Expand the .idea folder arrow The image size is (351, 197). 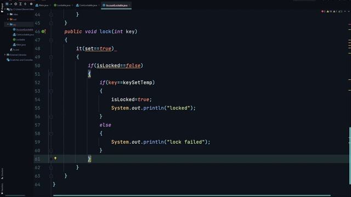point(8,14)
